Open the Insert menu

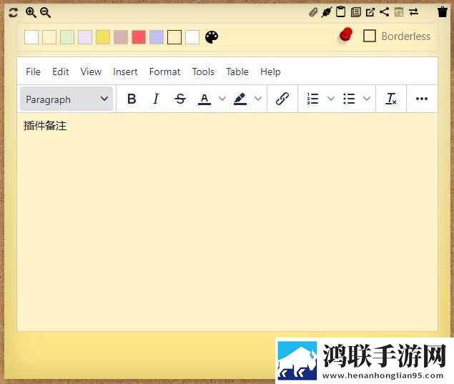[125, 72]
